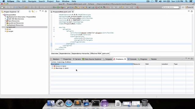195x109 pixels.
Task: Fold the build element in the editor
Action: 54,28
